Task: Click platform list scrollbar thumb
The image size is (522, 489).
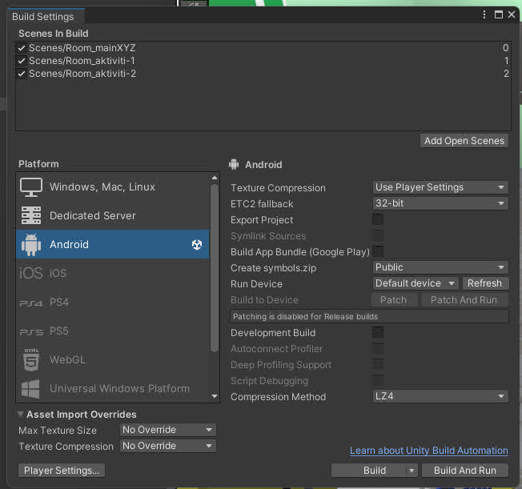Action: (215, 268)
